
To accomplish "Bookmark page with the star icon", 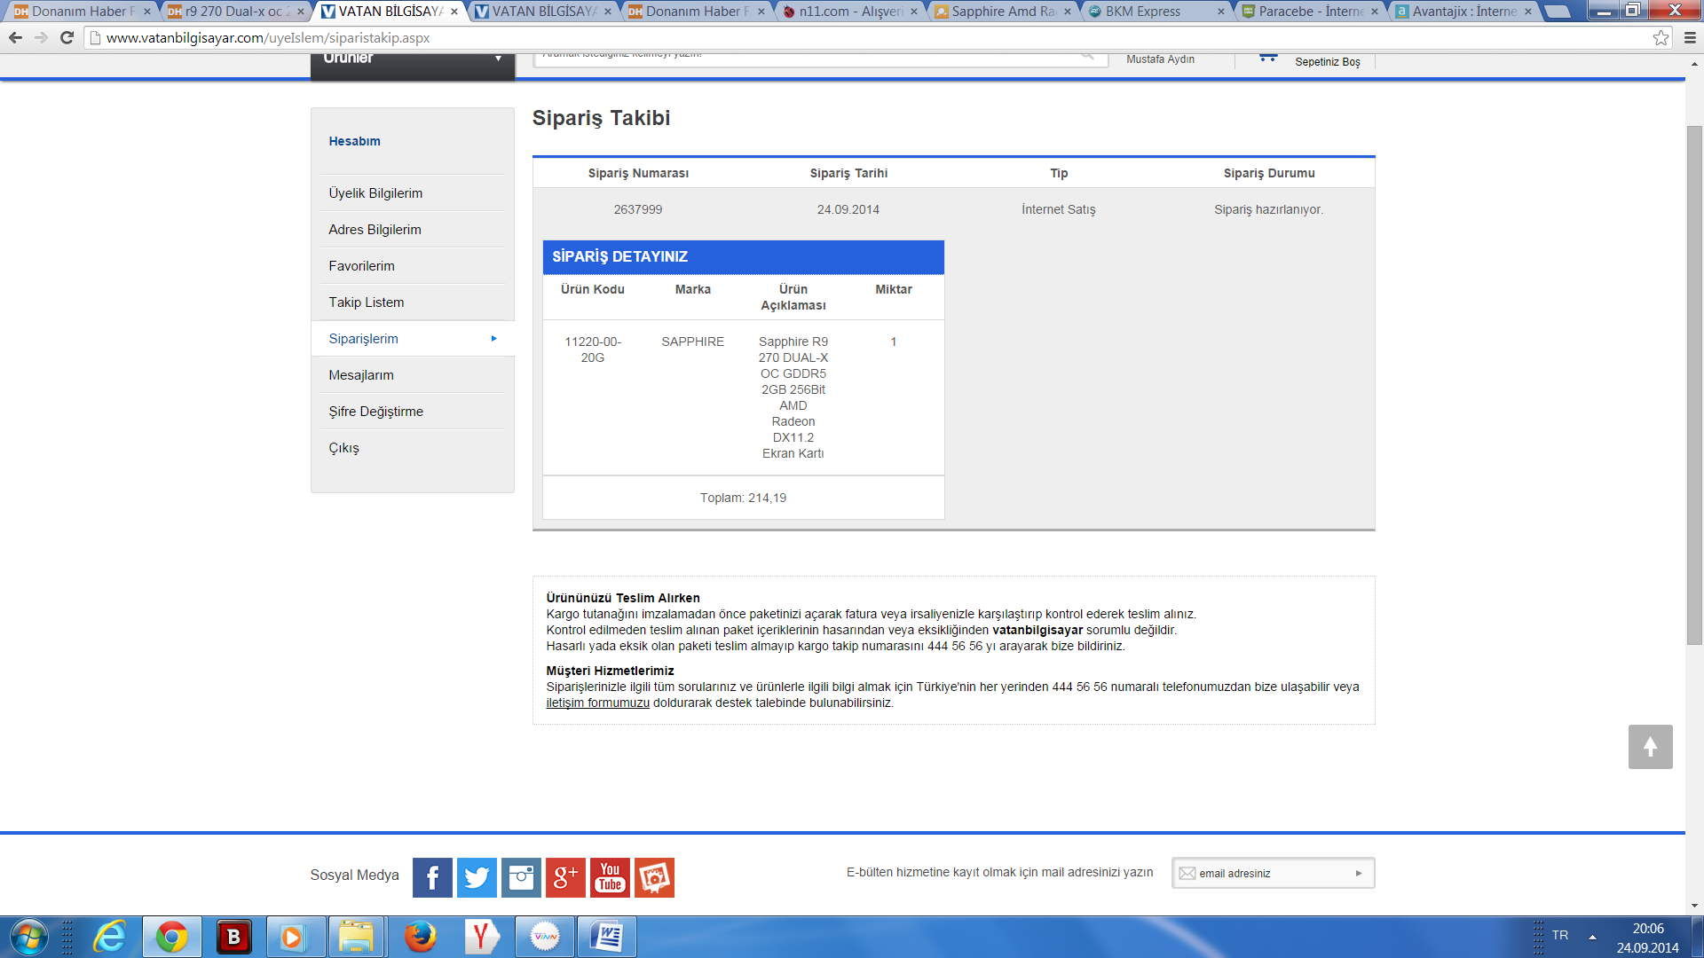I will (1661, 38).
